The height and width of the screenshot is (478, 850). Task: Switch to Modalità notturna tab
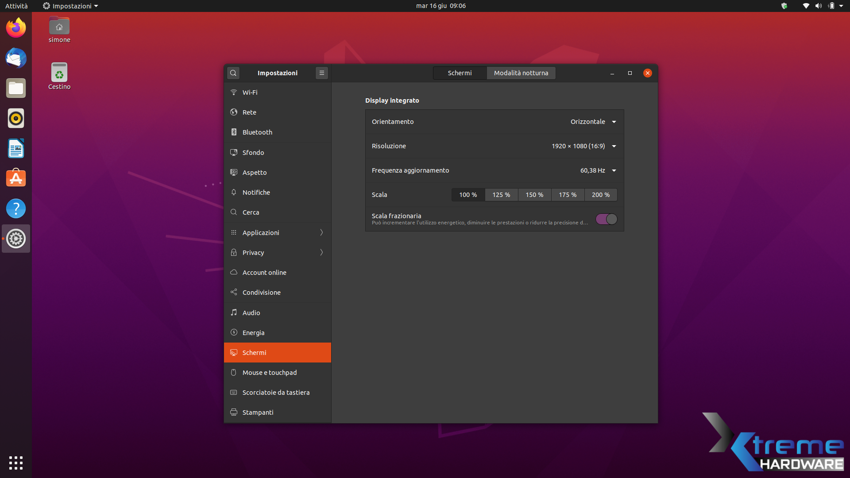[521, 73]
